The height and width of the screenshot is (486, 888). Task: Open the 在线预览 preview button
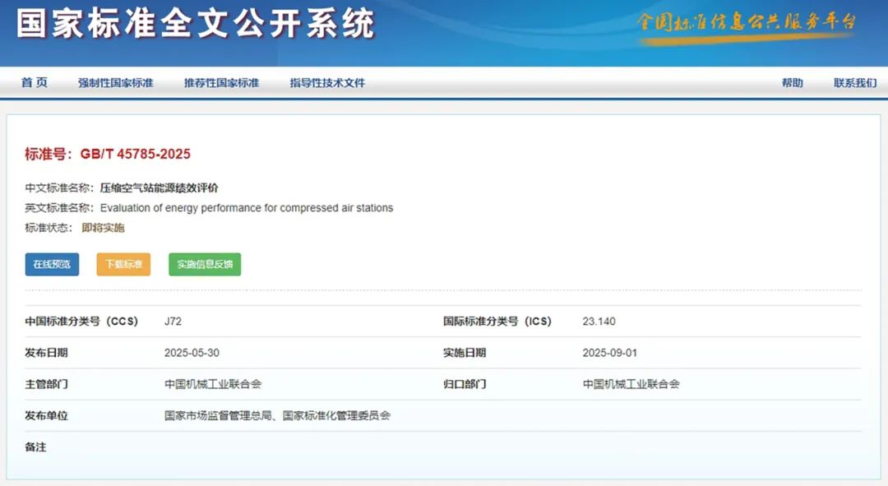click(x=51, y=264)
